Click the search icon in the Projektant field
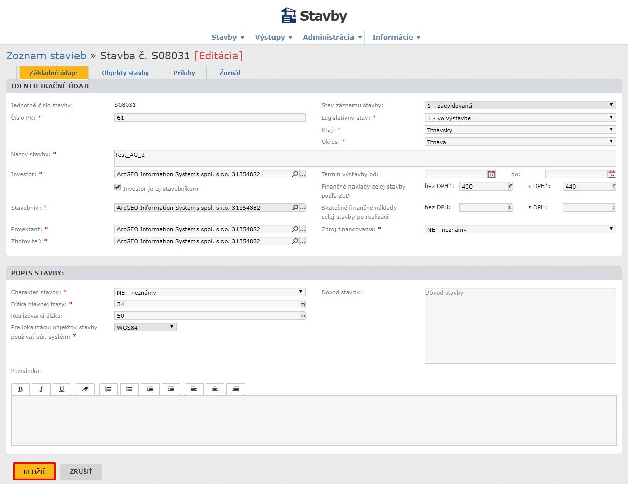 pyautogui.click(x=295, y=229)
